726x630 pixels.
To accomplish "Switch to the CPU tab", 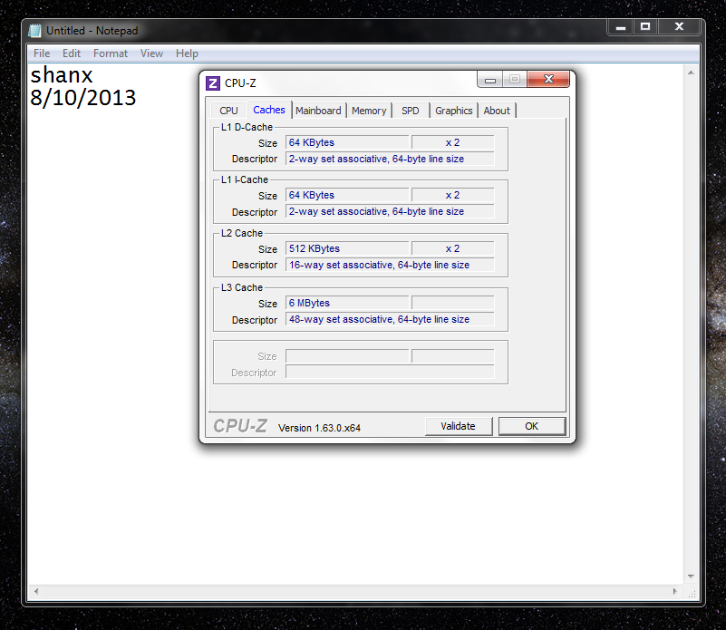I will 228,111.
